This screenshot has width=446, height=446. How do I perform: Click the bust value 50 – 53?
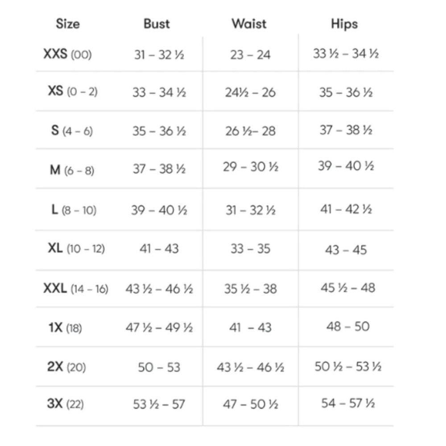click(x=159, y=367)
